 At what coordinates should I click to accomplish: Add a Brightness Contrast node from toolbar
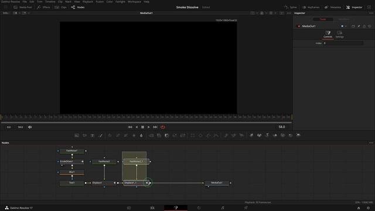(134, 135)
